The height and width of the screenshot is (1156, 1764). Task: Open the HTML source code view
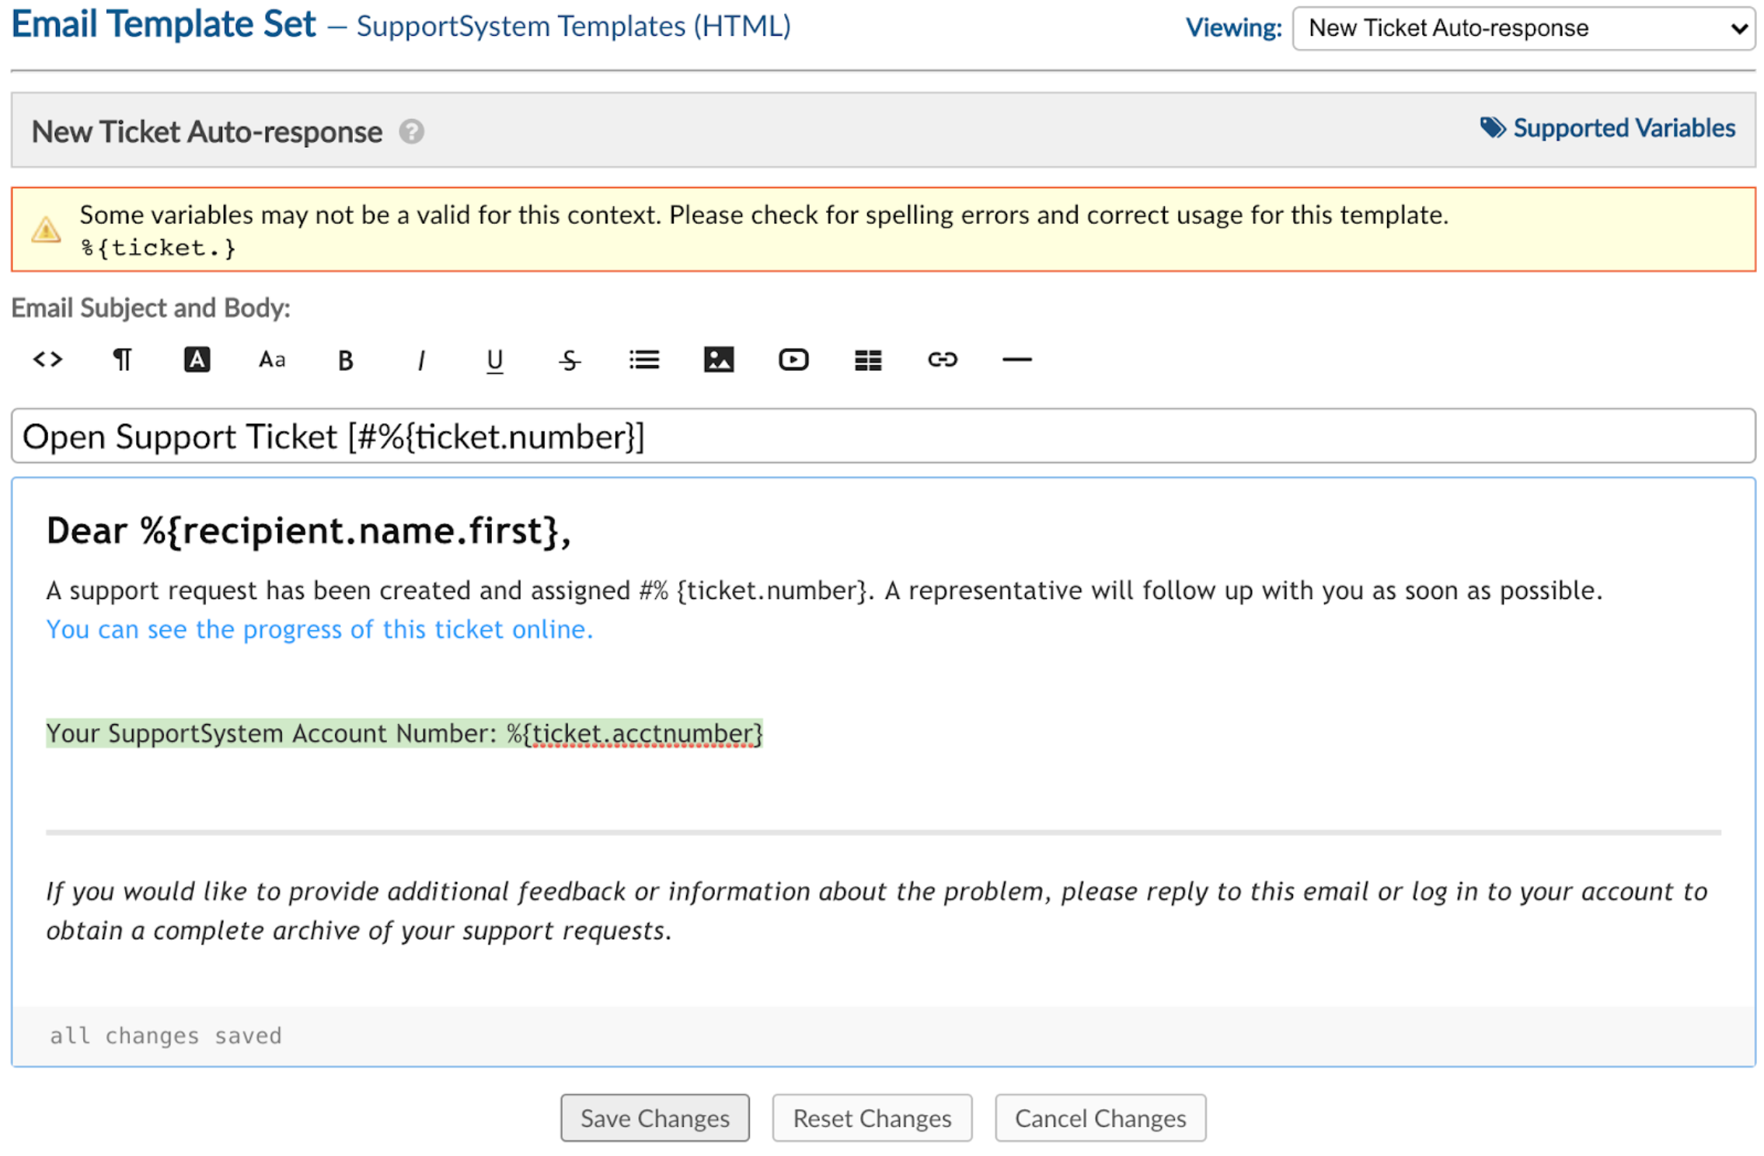pyautogui.click(x=47, y=359)
